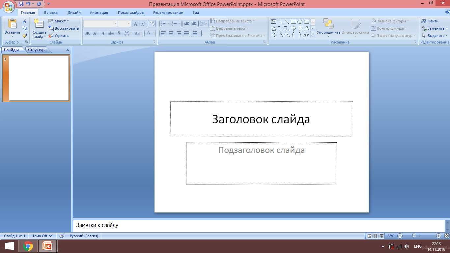Select the Rectangle shape in gallery

[293, 22]
